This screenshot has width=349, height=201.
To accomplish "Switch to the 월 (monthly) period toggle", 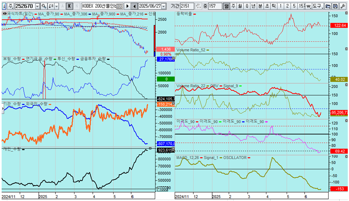I will coord(240,7).
